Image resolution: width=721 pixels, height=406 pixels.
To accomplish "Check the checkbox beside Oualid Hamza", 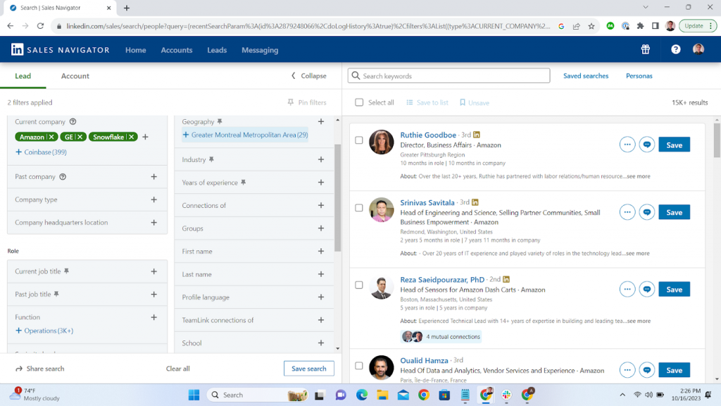I will [x=359, y=367].
